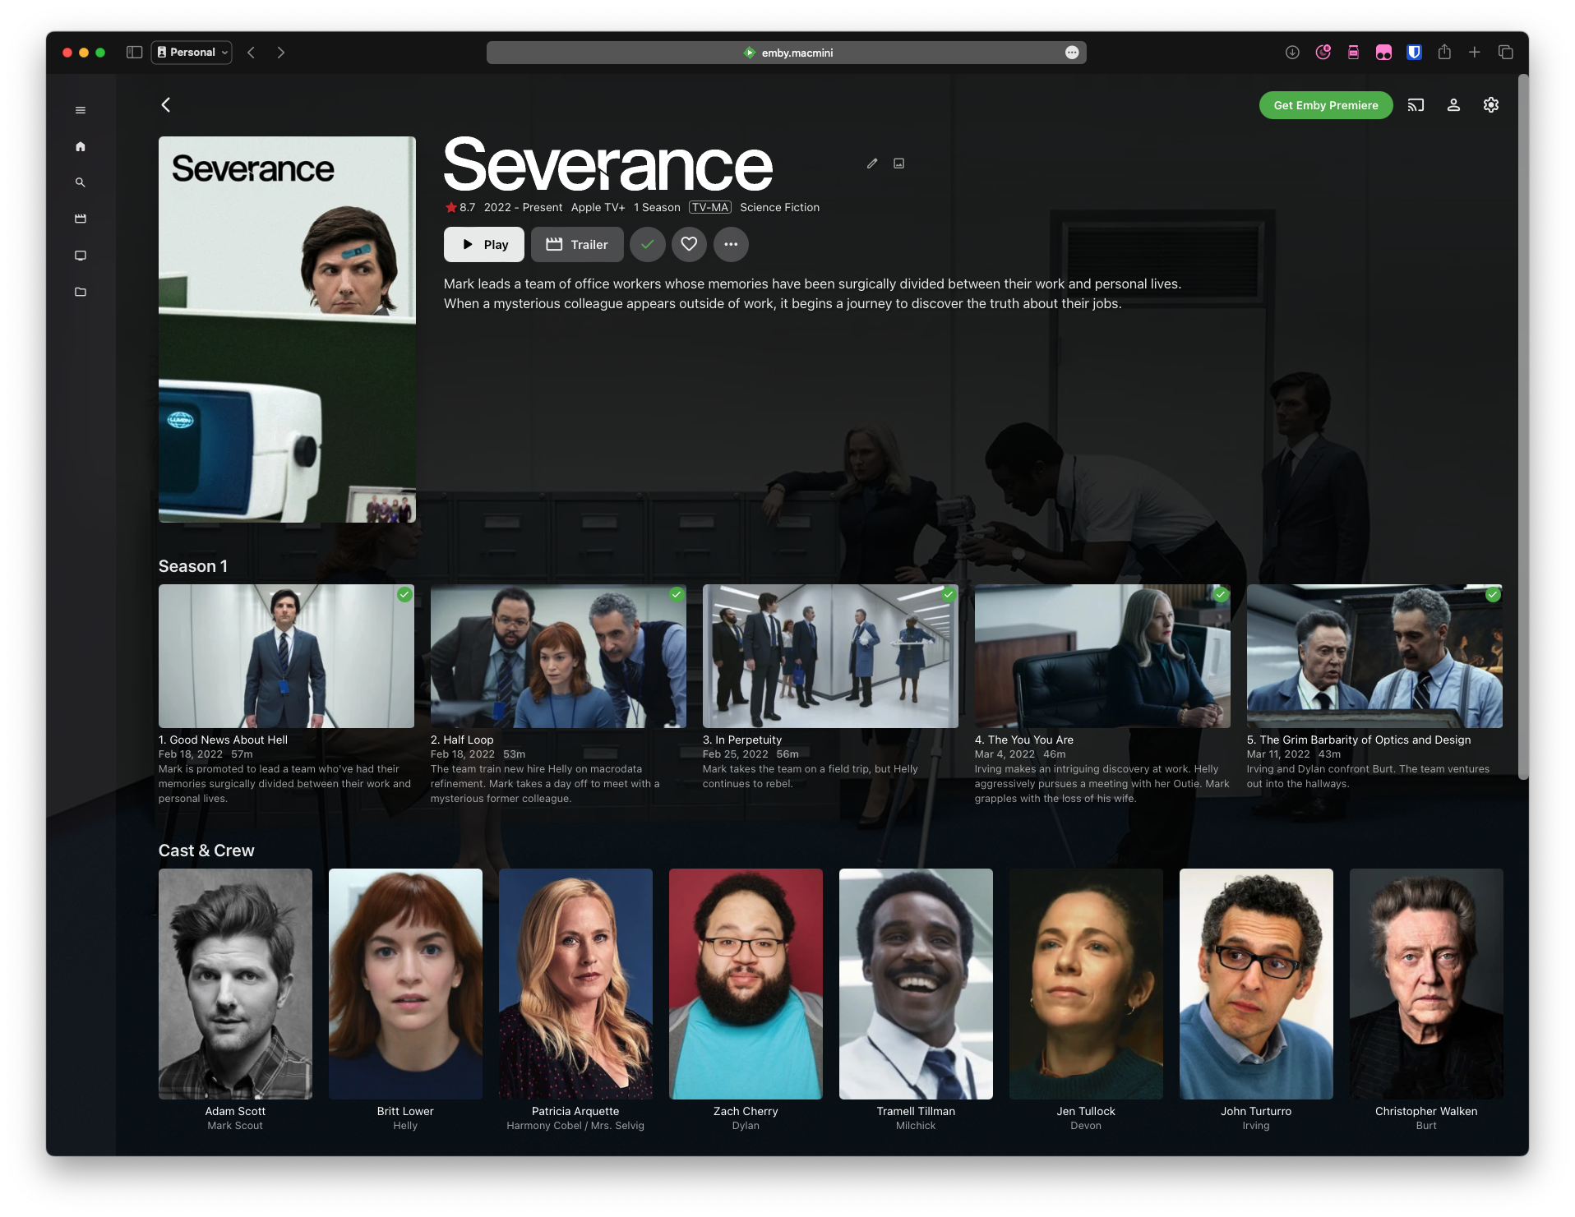Toggle Severance series watched checkmark
This screenshot has width=1575, height=1217.
pyautogui.click(x=648, y=244)
